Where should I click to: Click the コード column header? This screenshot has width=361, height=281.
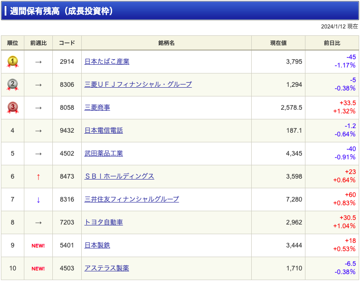(67, 43)
